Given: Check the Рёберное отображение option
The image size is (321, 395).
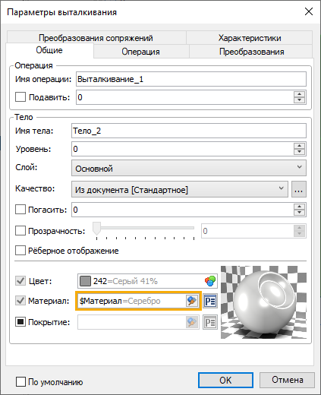Looking at the screenshot, I should pyautogui.click(x=20, y=251).
